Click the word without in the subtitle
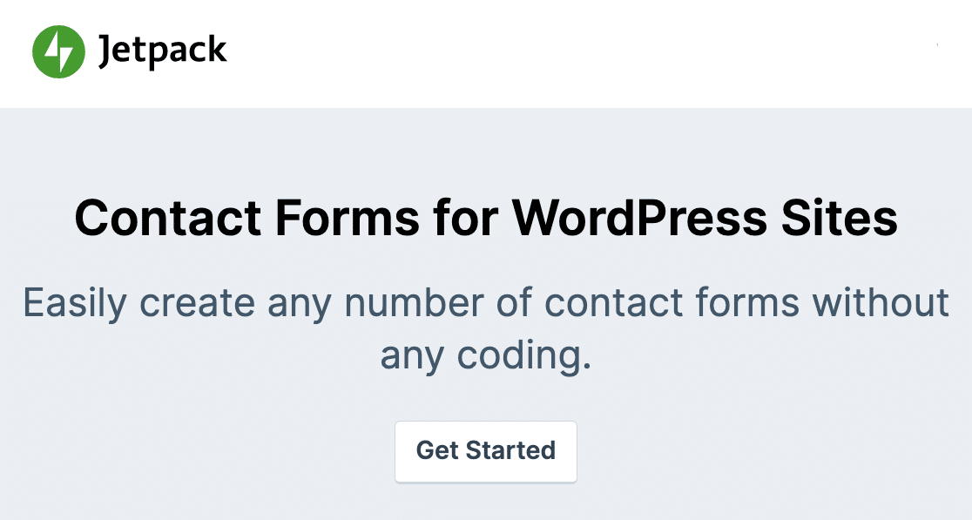The width and height of the screenshot is (972, 520). point(881,302)
